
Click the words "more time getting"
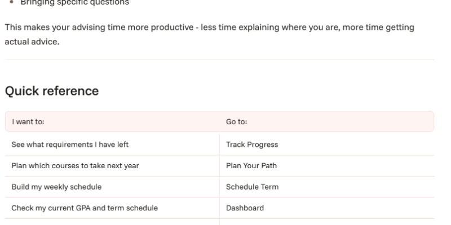click(378, 28)
